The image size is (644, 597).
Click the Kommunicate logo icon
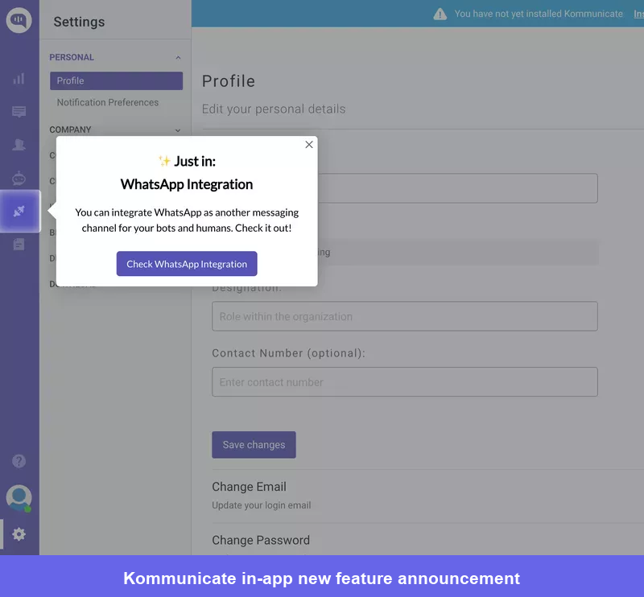pos(19,20)
